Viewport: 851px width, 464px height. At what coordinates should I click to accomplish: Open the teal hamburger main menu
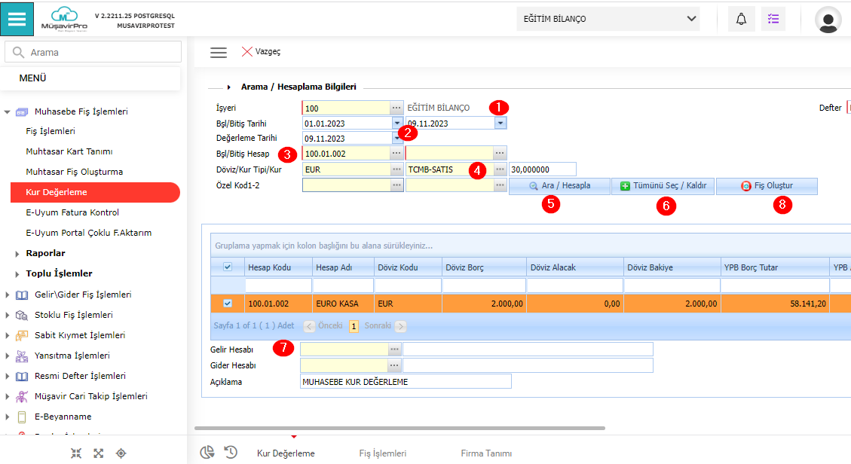click(17, 19)
